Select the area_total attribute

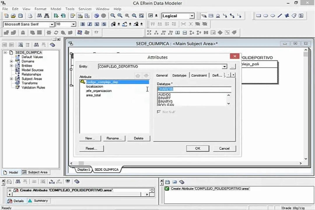coord(93,95)
